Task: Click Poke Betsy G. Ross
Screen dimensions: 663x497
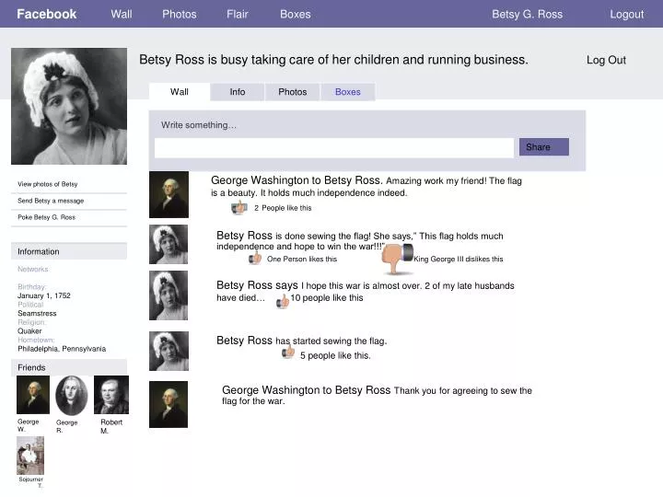Action: coord(46,217)
